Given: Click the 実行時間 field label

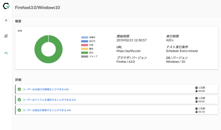Looking at the screenshot, I should click(172, 36).
